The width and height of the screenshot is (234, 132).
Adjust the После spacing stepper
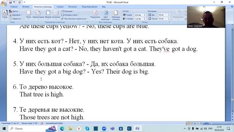[169, 19]
